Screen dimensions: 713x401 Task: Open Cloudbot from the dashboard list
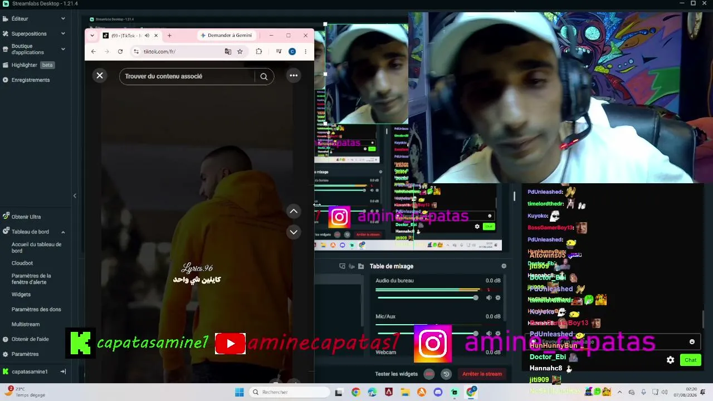[x=22, y=263]
